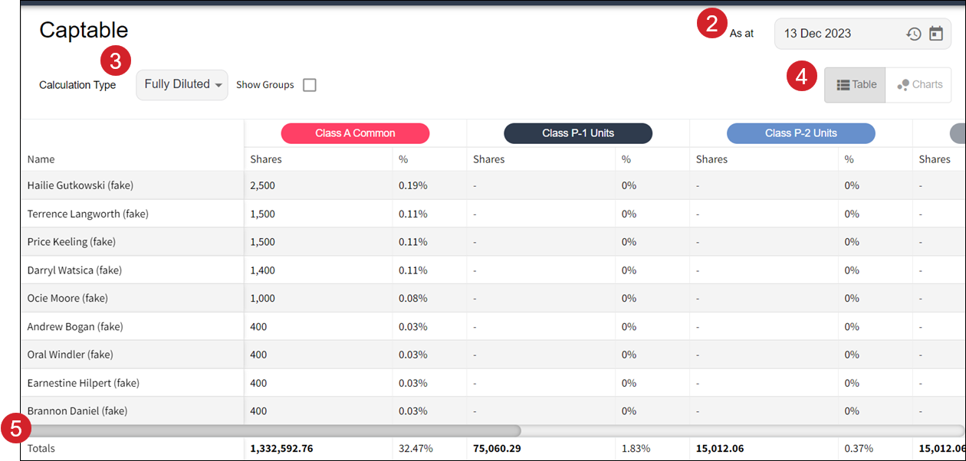Click the history clock icon in date field
966x461 pixels.
pyautogui.click(x=913, y=34)
